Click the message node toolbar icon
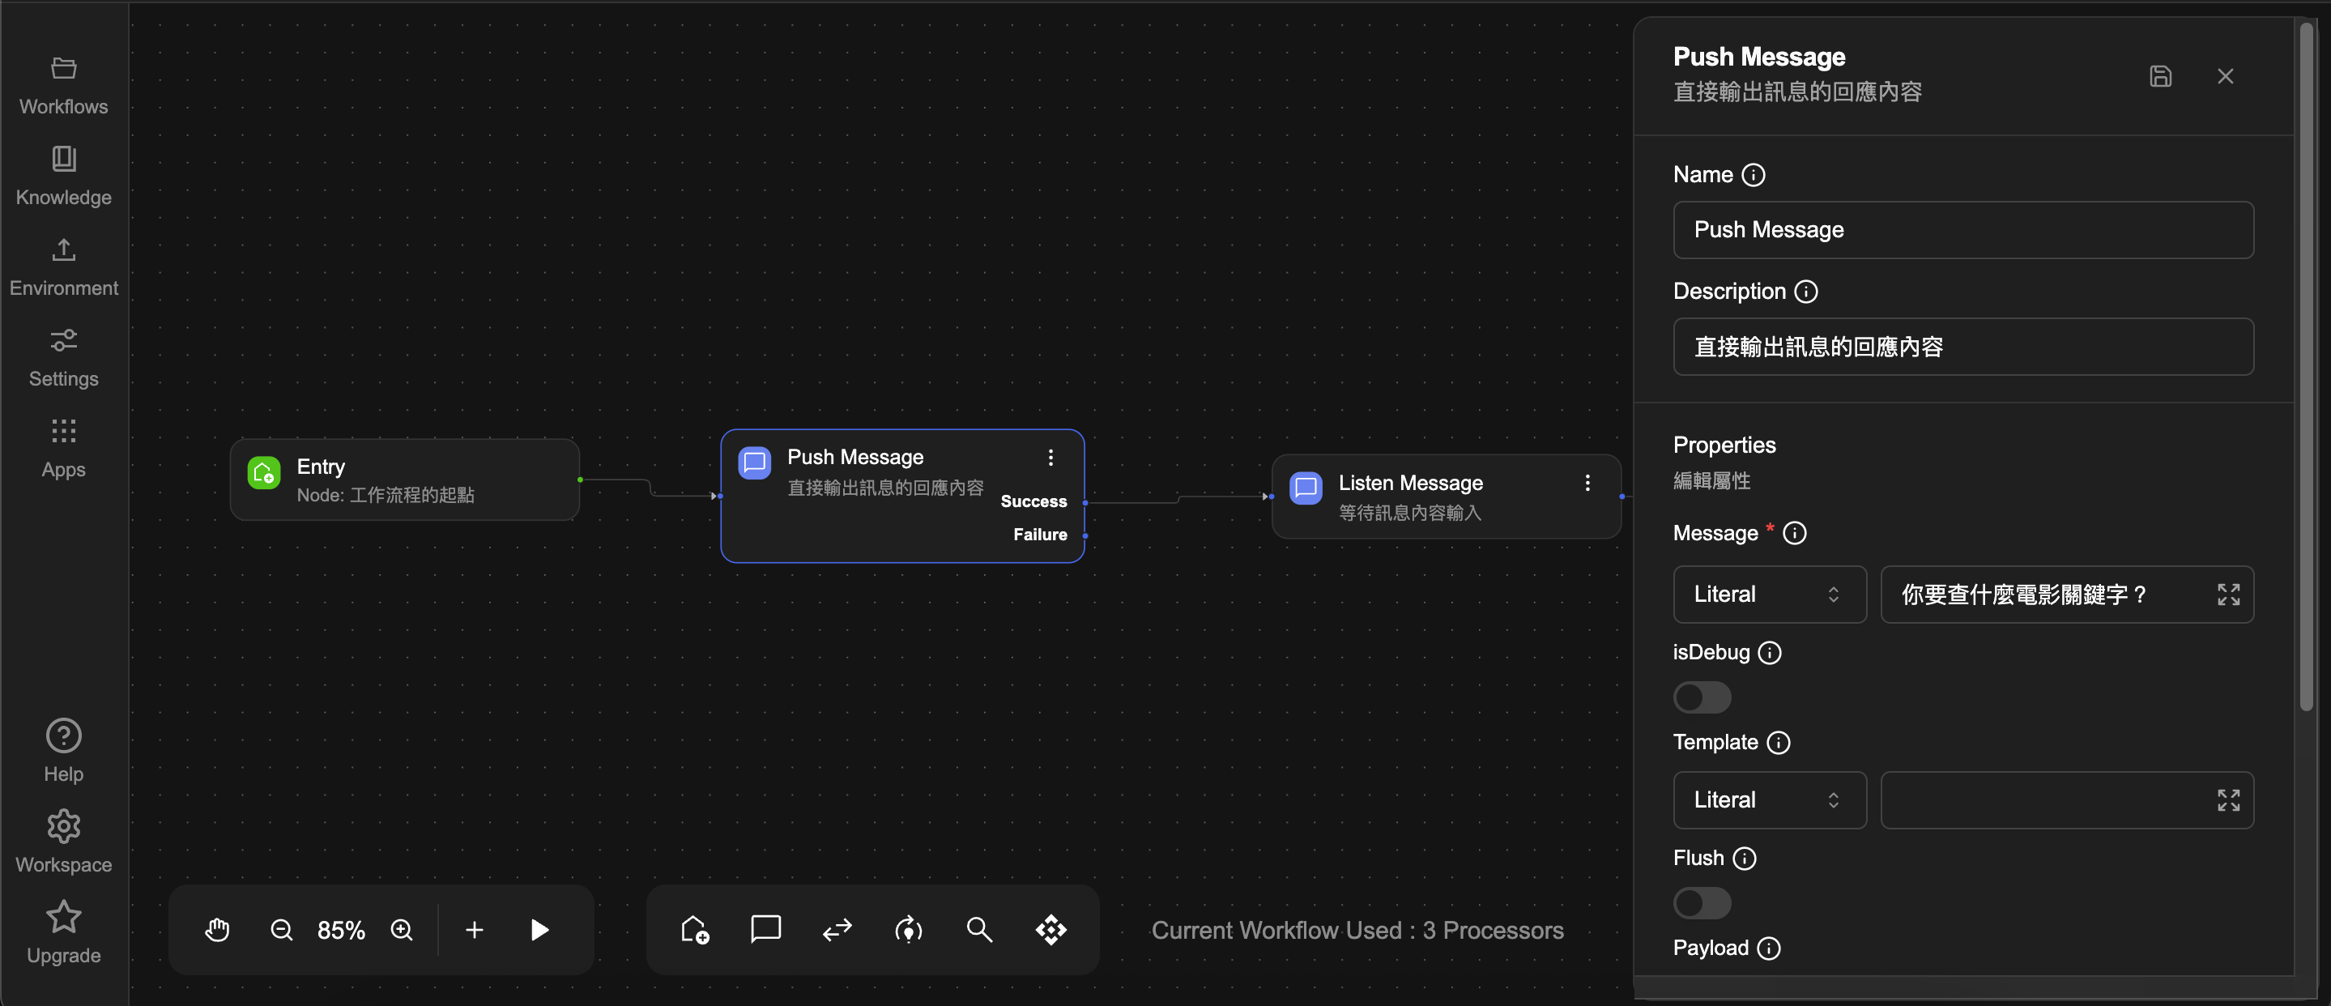2331x1006 pixels. pos(765,930)
